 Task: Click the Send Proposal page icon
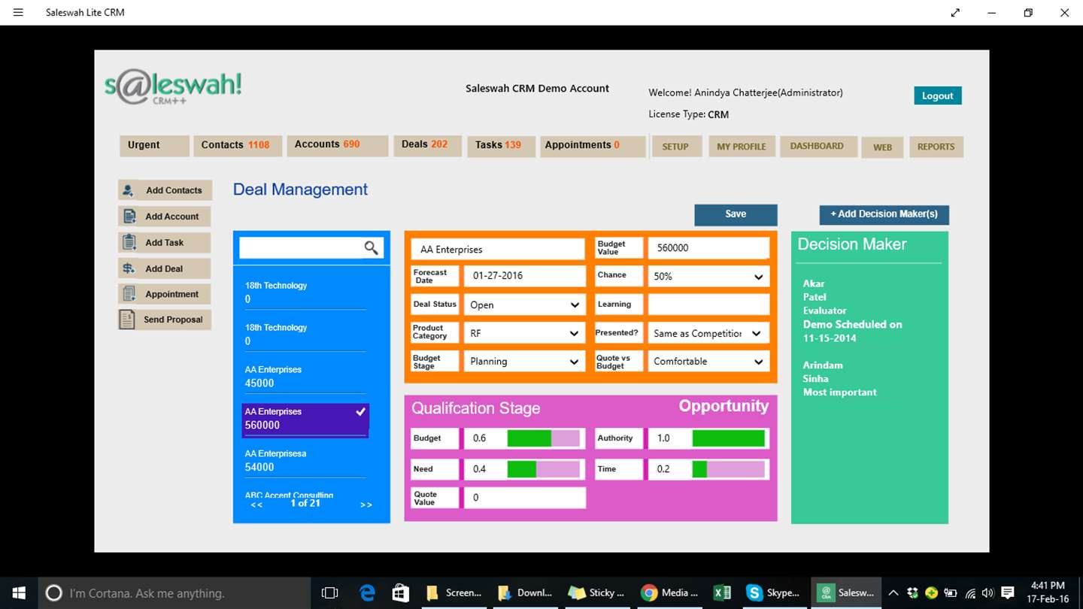coord(127,320)
